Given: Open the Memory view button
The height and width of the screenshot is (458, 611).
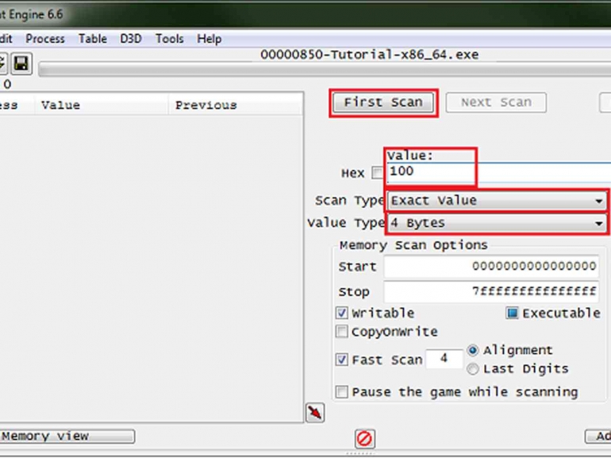Looking at the screenshot, I should pyautogui.click(x=67, y=437).
